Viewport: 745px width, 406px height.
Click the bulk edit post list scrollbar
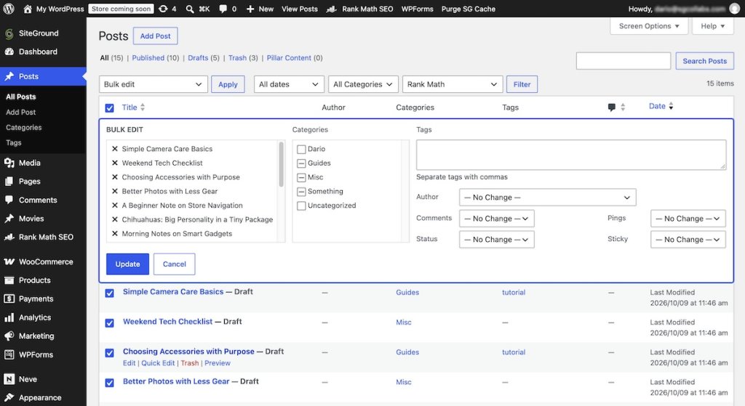pos(282,164)
